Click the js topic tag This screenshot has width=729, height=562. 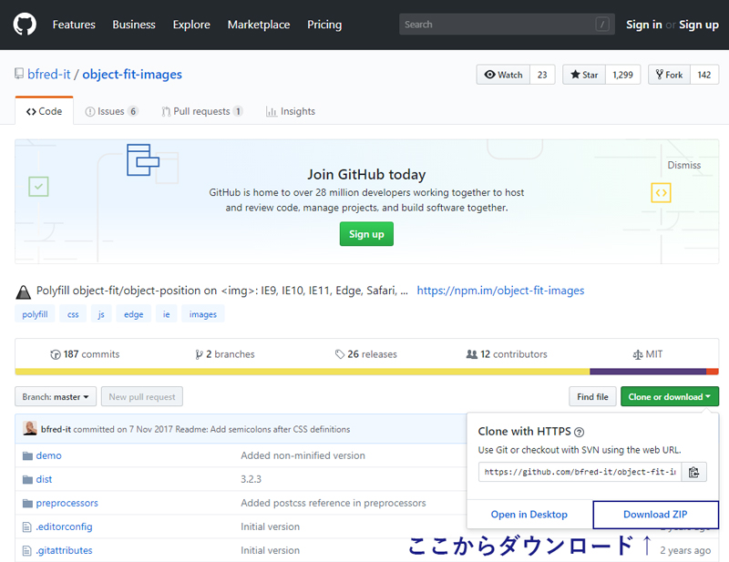click(101, 314)
